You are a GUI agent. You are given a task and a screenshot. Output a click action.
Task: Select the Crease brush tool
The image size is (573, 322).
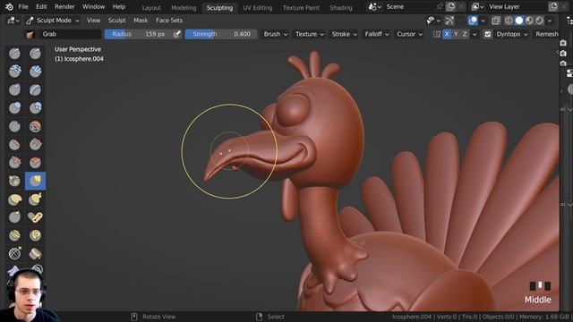tap(14, 126)
